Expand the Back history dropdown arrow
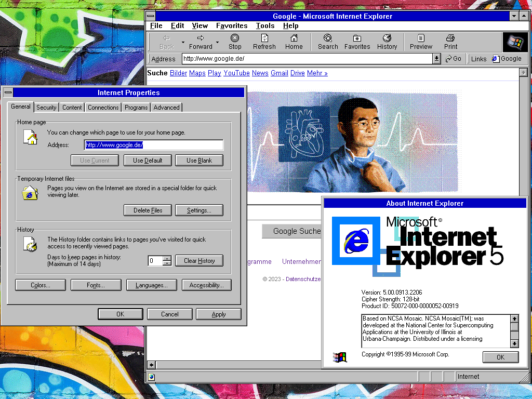This screenshot has height=399, width=532. pos(183,42)
